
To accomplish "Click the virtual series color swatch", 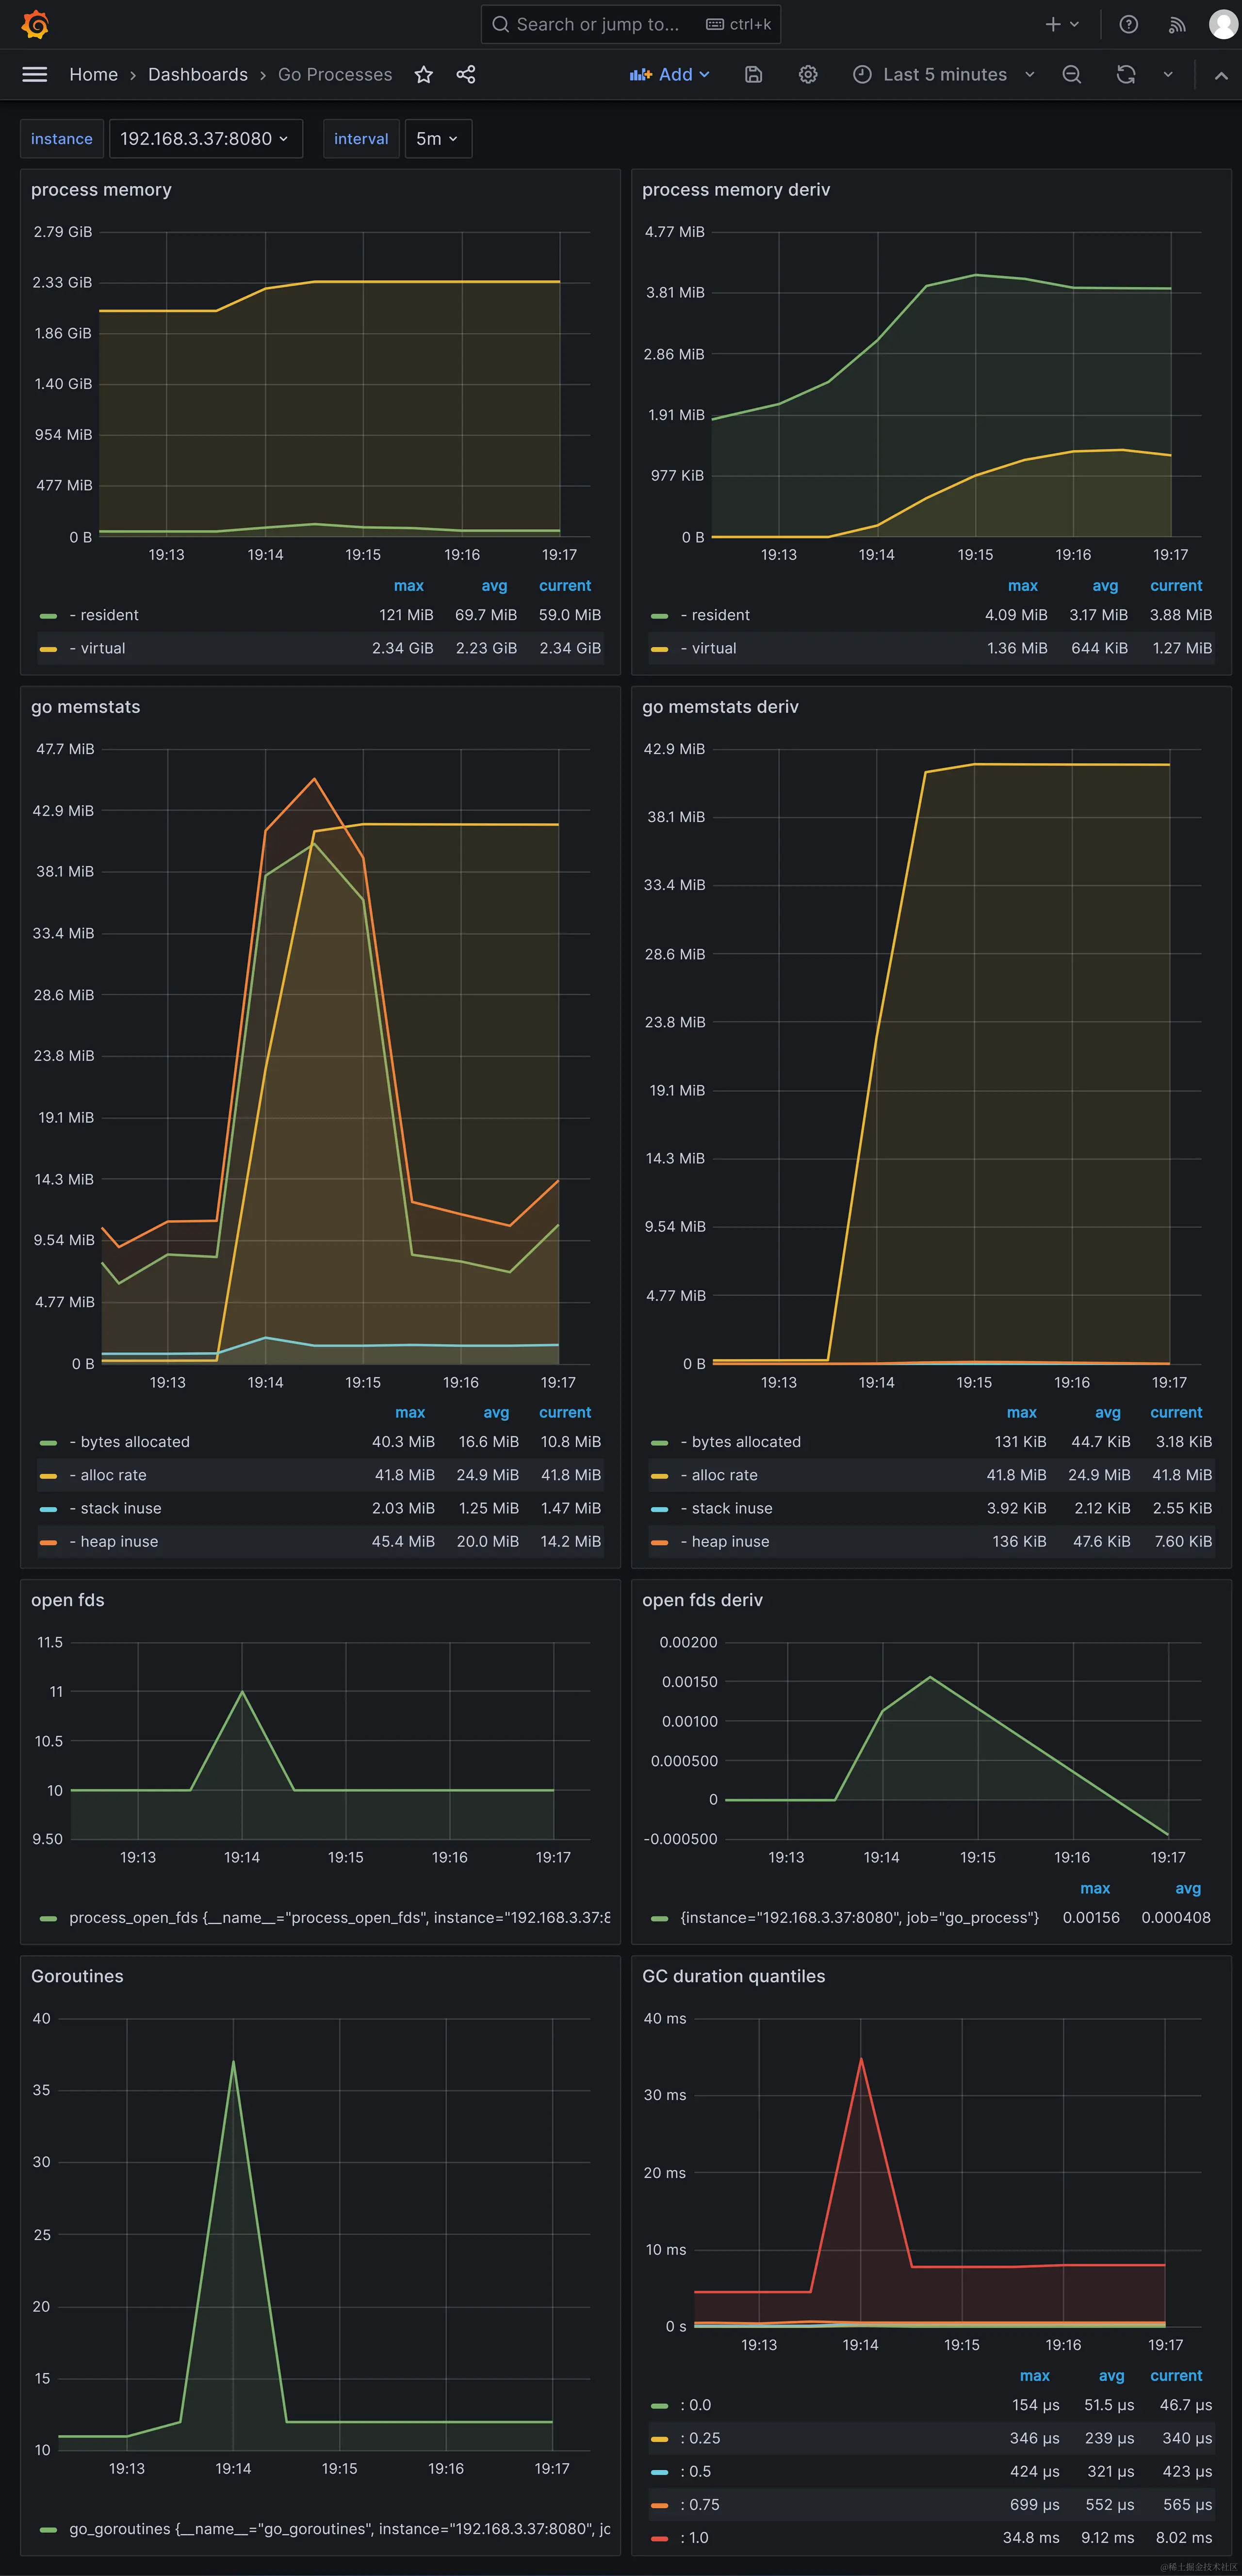I will 48,648.
